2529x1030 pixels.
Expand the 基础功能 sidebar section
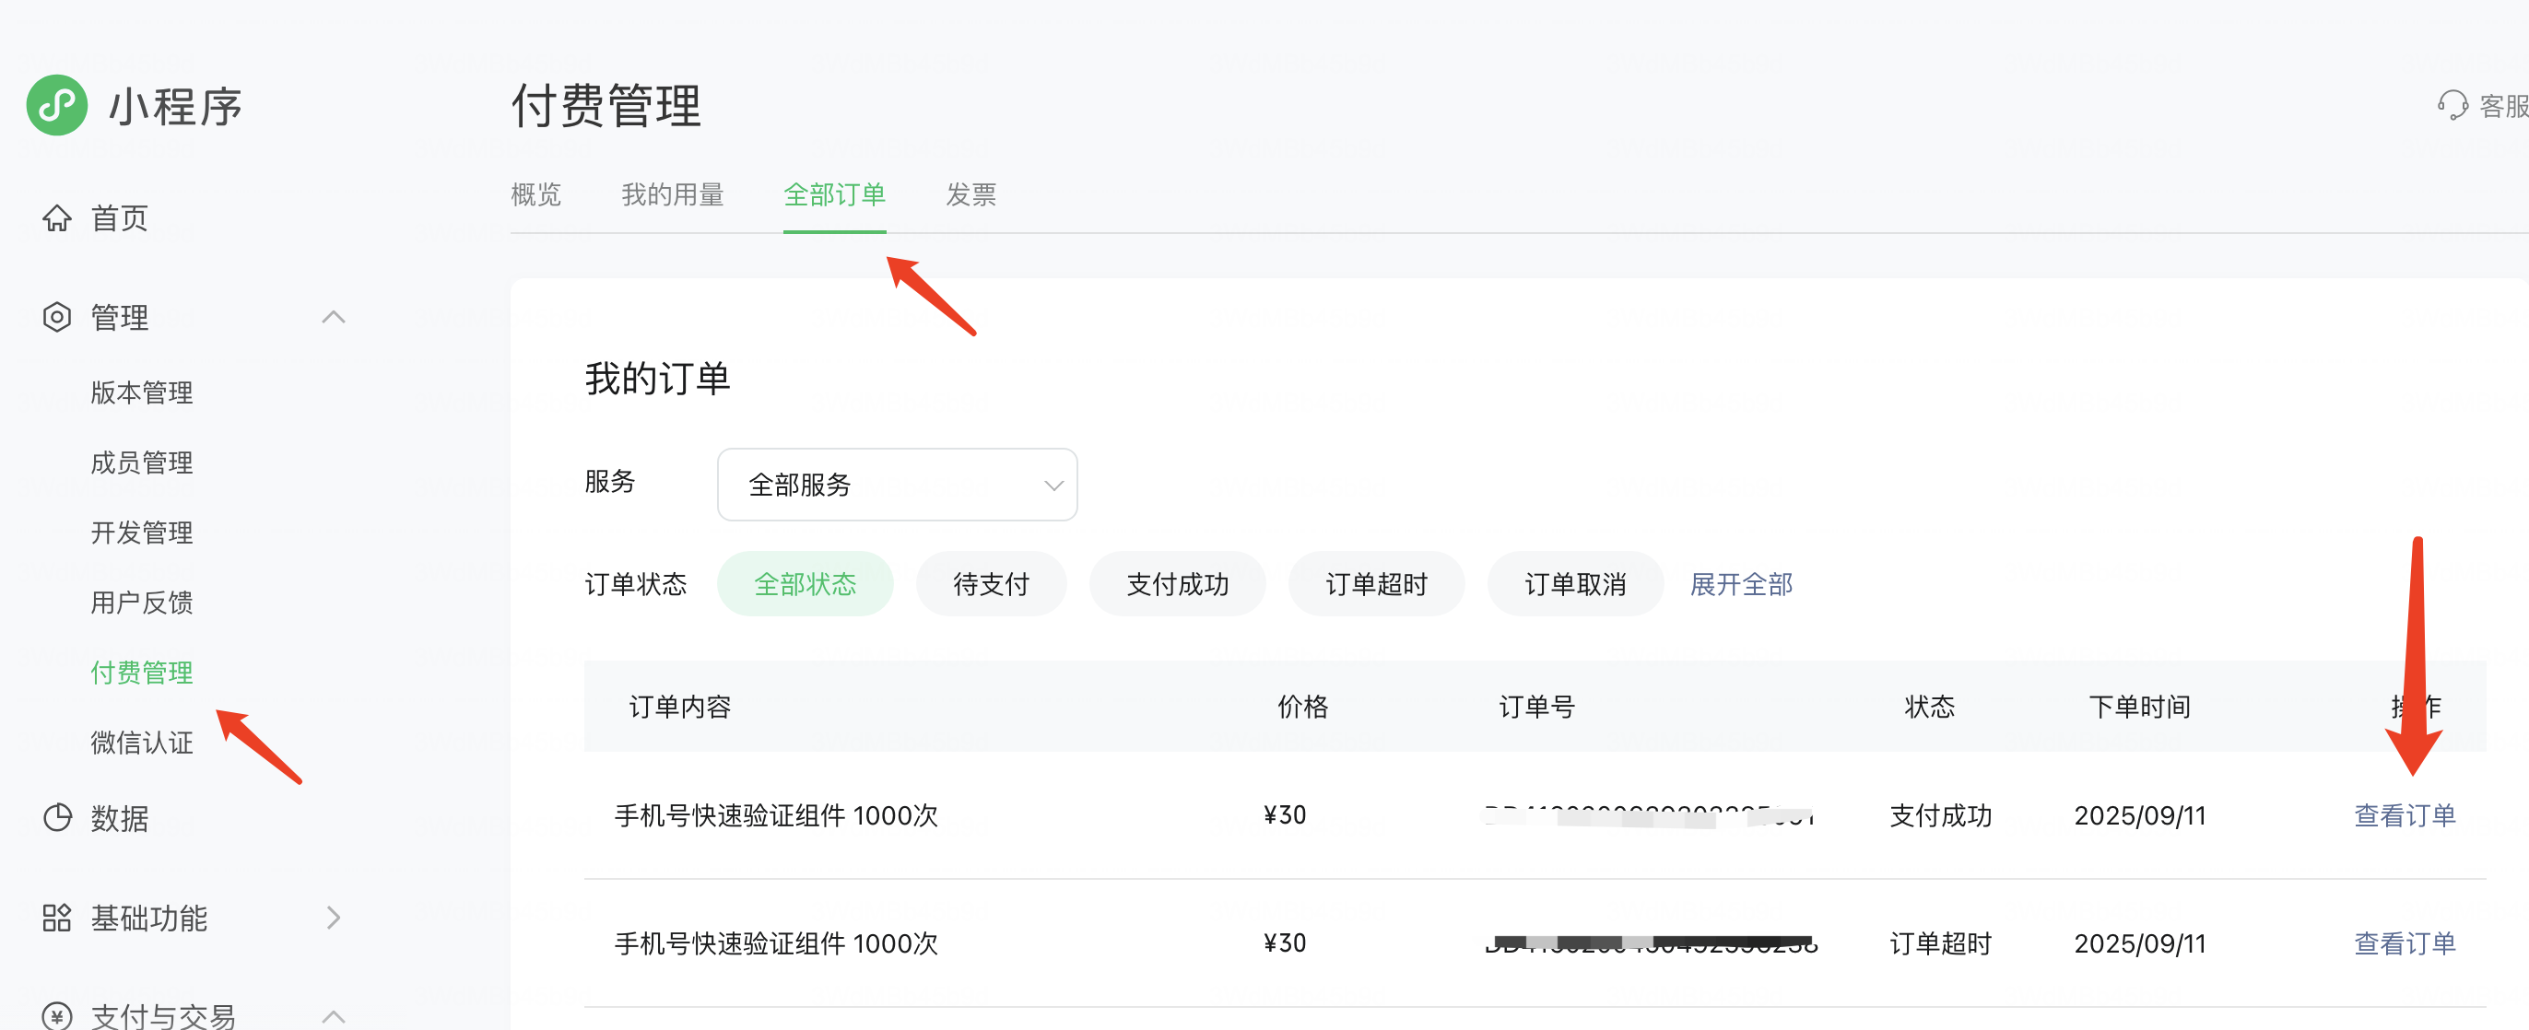tap(333, 918)
